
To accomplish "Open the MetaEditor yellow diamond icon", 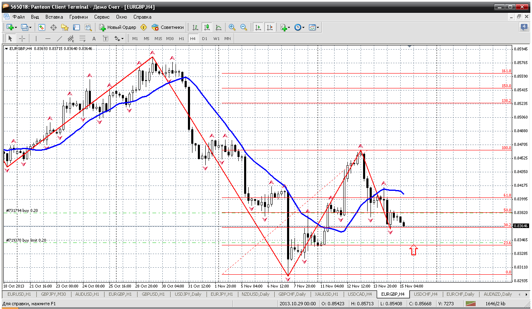I will 143,27.
